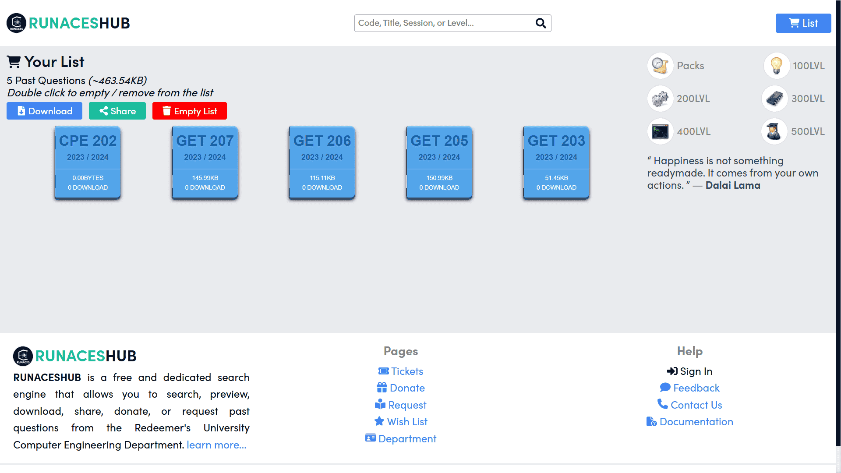Choose the 400LVL terminal icon

tap(660, 131)
